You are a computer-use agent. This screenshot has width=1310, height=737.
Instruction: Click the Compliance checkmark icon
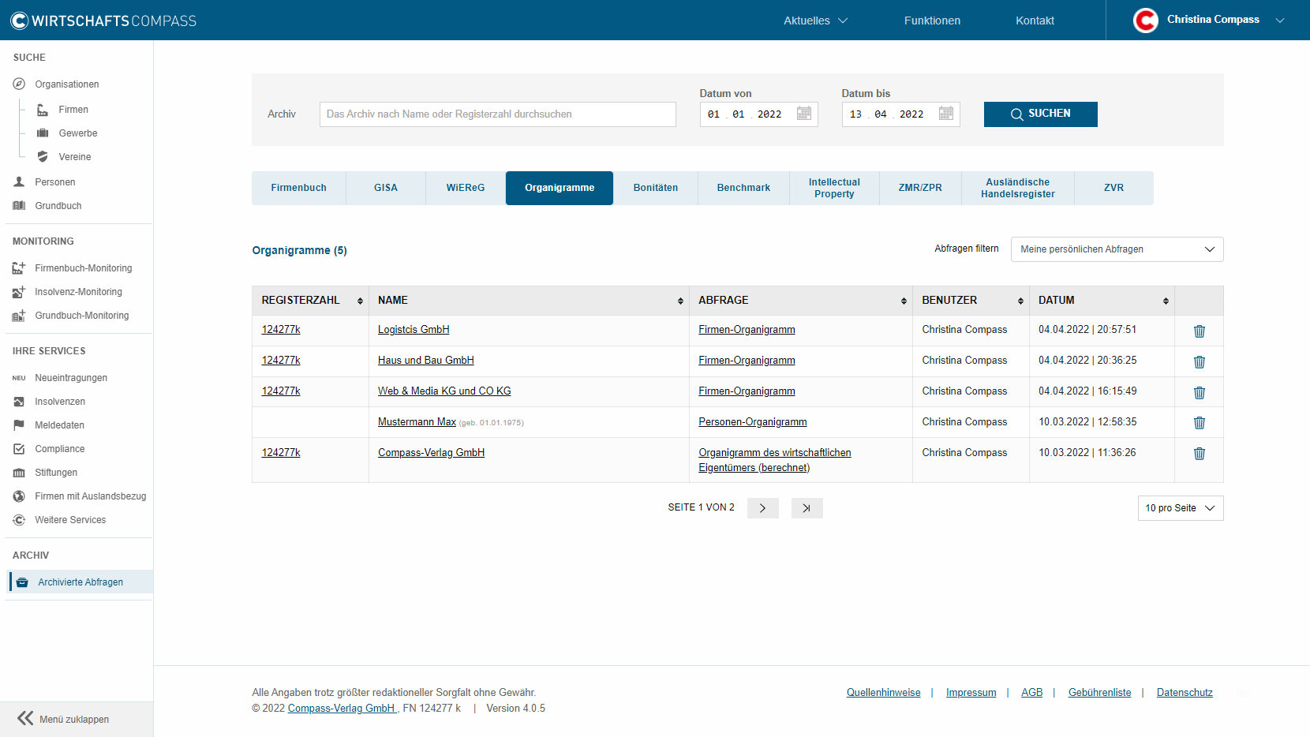[x=19, y=448]
